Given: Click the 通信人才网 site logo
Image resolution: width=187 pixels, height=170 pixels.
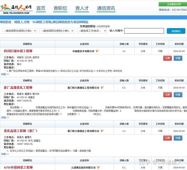Looking at the screenshot, I should [x=16, y=9].
